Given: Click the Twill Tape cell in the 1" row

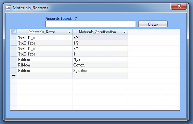Looking at the screenshot, I should click(x=45, y=54).
